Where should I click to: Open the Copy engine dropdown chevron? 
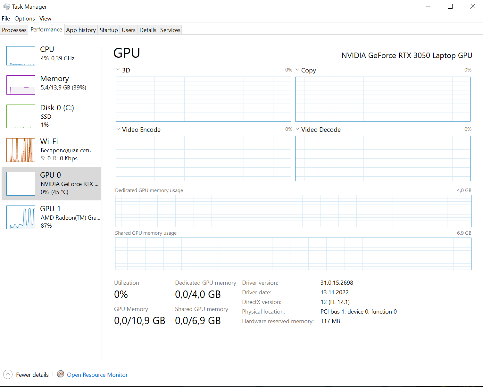(x=297, y=70)
